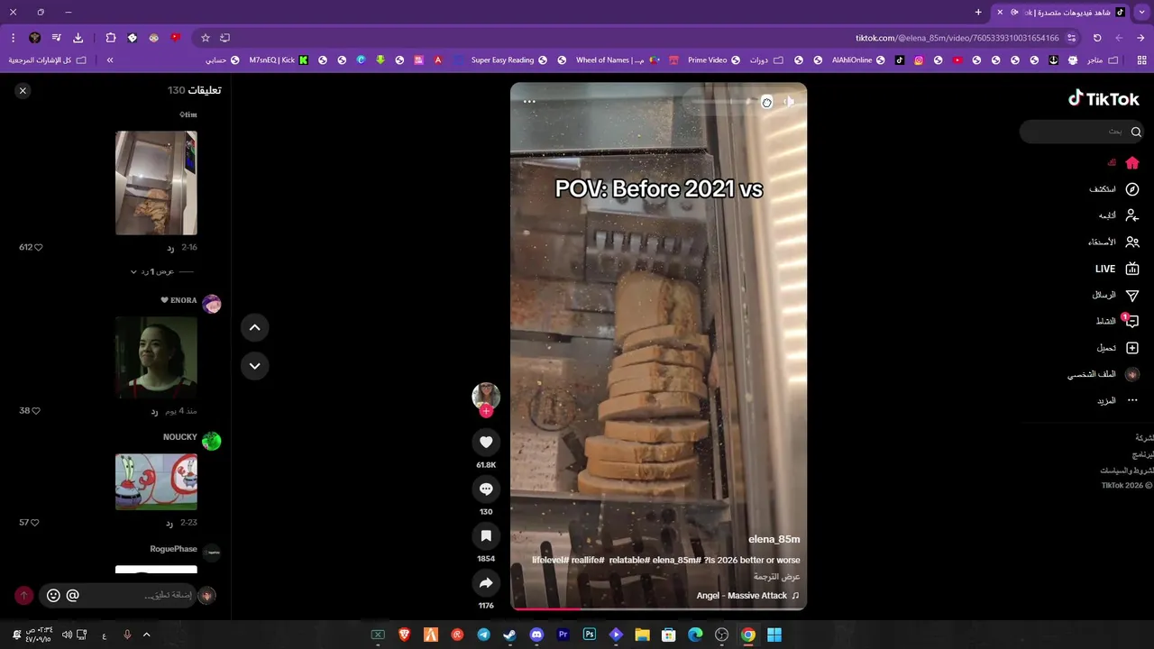Open NOUCKY's green profile avatar

coord(211,441)
